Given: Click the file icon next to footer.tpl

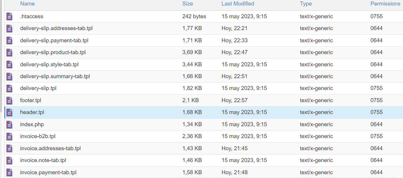Looking at the screenshot, I should pyautogui.click(x=10, y=100).
